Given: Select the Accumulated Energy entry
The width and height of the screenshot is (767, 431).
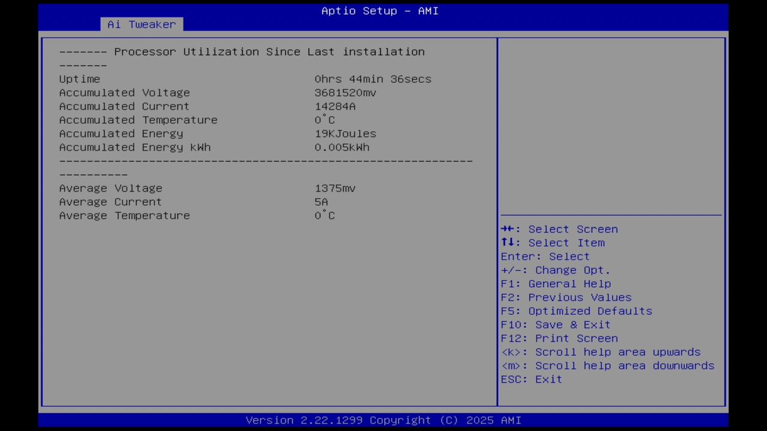Looking at the screenshot, I should [x=120, y=133].
